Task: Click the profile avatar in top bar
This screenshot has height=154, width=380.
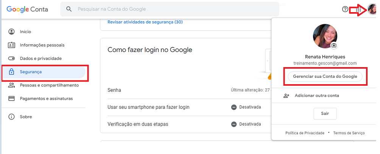Action: click(x=372, y=9)
